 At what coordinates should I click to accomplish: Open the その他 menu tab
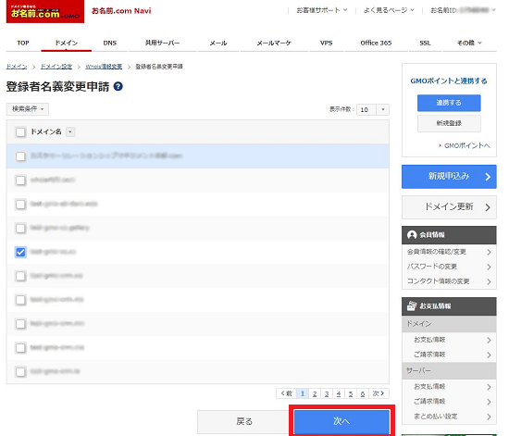[x=469, y=43]
